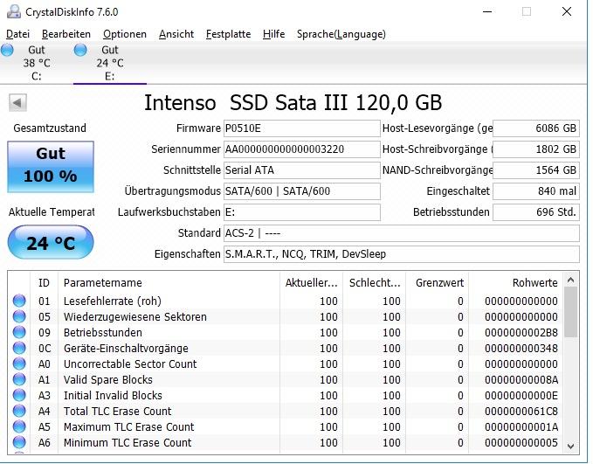593x464 pixels.
Task: Click scrollbar up arrow in SMART list
Action: point(571,280)
